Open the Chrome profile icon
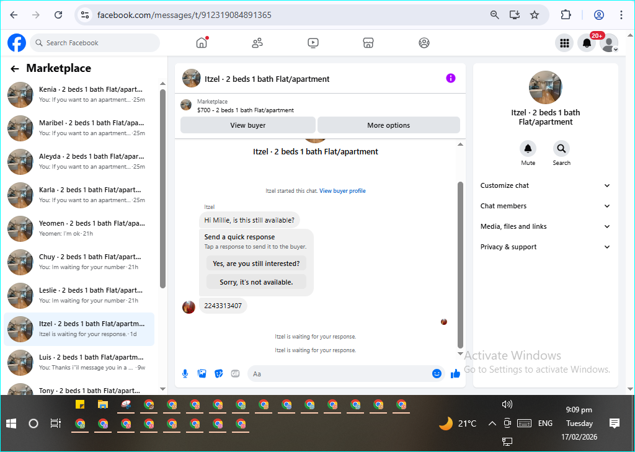The width and height of the screenshot is (635, 452). click(599, 15)
